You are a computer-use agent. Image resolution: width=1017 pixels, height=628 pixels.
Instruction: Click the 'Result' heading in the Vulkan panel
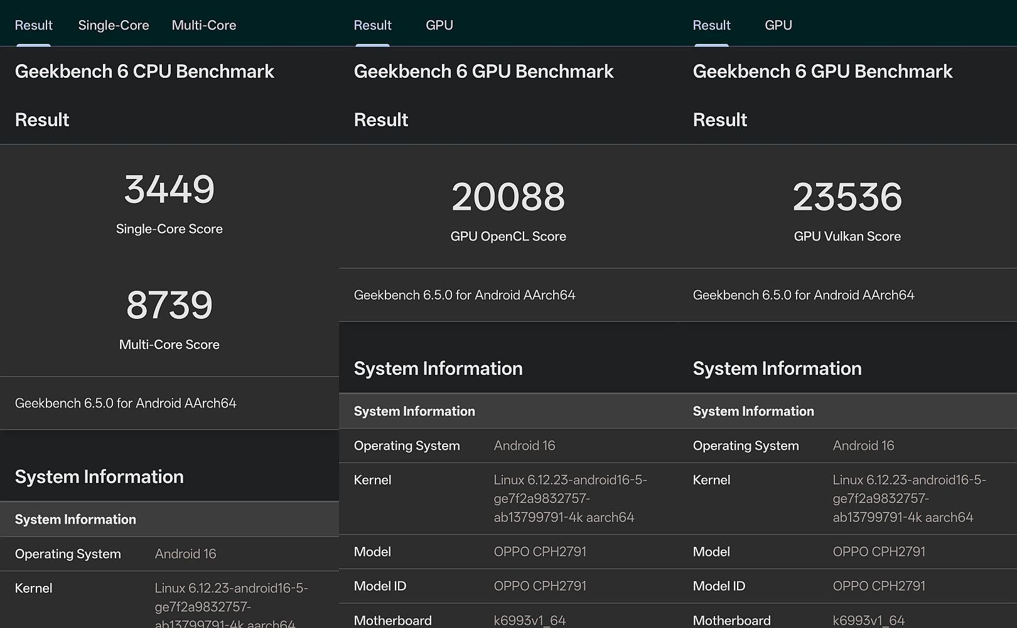(720, 120)
